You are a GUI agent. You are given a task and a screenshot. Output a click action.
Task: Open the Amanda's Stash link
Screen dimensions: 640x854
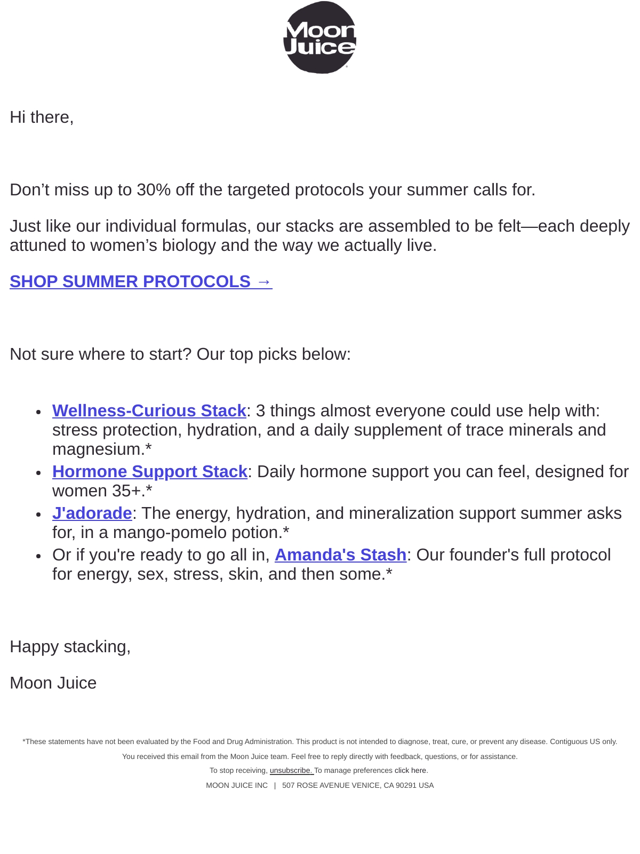(341, 555)
